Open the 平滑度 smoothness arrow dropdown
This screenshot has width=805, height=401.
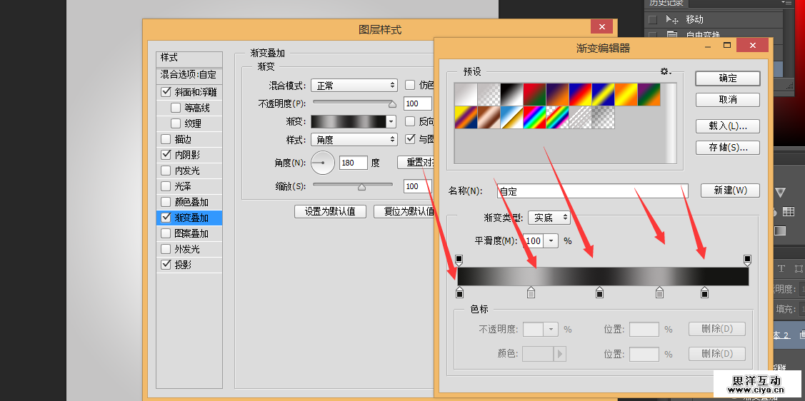click(x=551, y=240)
